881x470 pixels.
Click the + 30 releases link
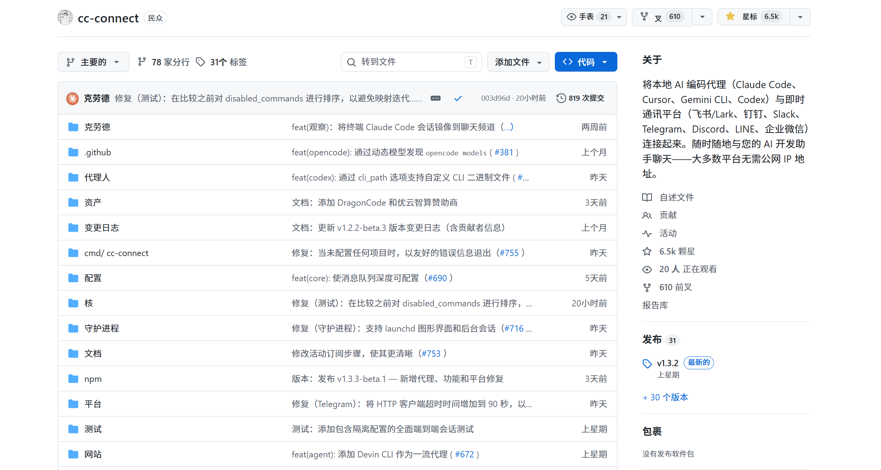665,397
